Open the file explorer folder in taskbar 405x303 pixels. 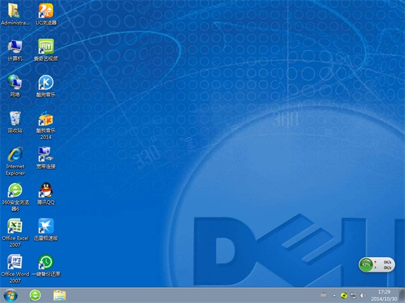point(59,295)
